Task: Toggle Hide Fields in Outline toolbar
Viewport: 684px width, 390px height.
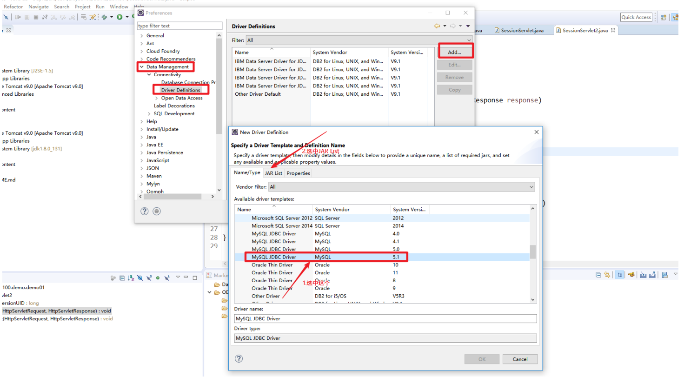Action: (140, 278)
